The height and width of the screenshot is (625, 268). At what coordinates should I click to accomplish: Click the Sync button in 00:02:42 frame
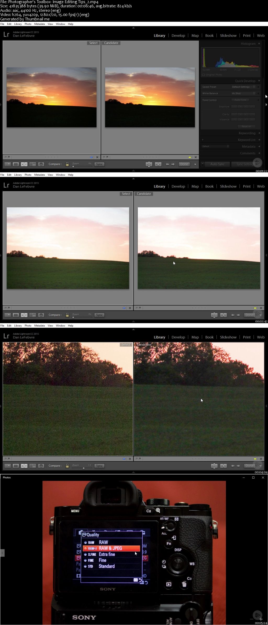coord(99,315)
